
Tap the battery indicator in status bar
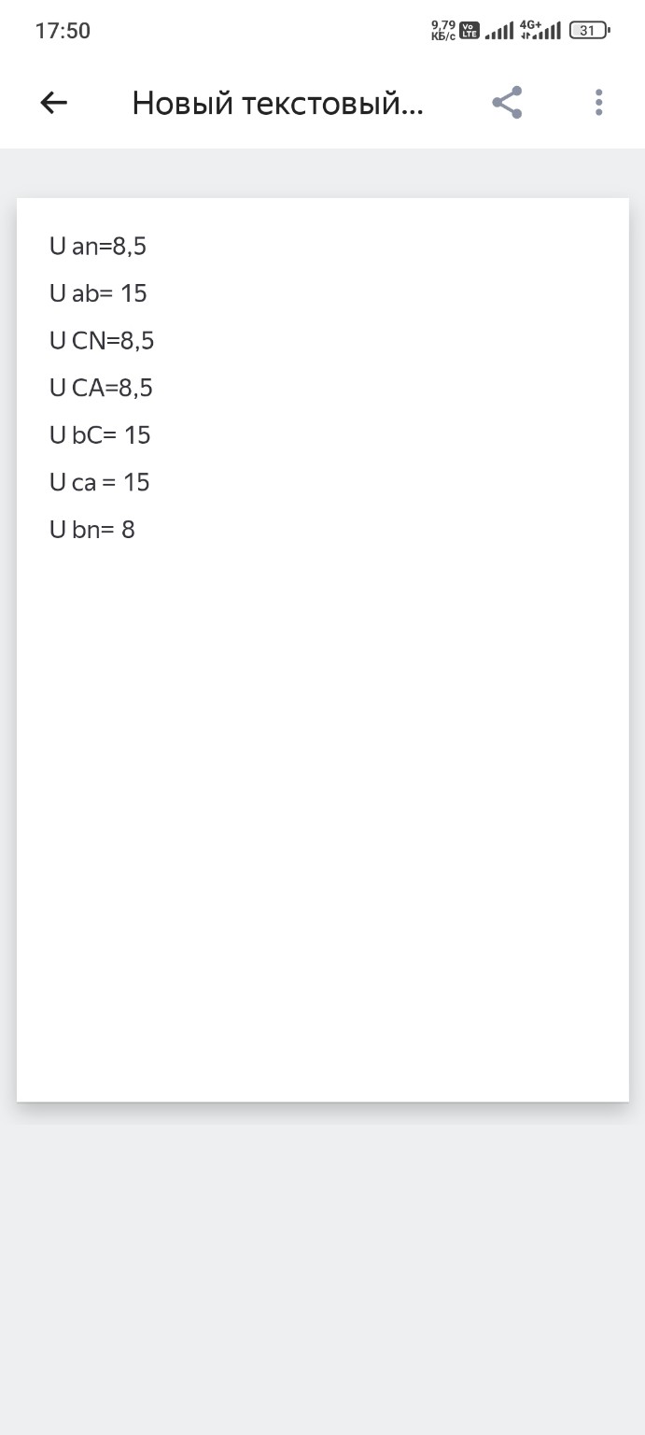pyautogui.click(x=588, y=31)
